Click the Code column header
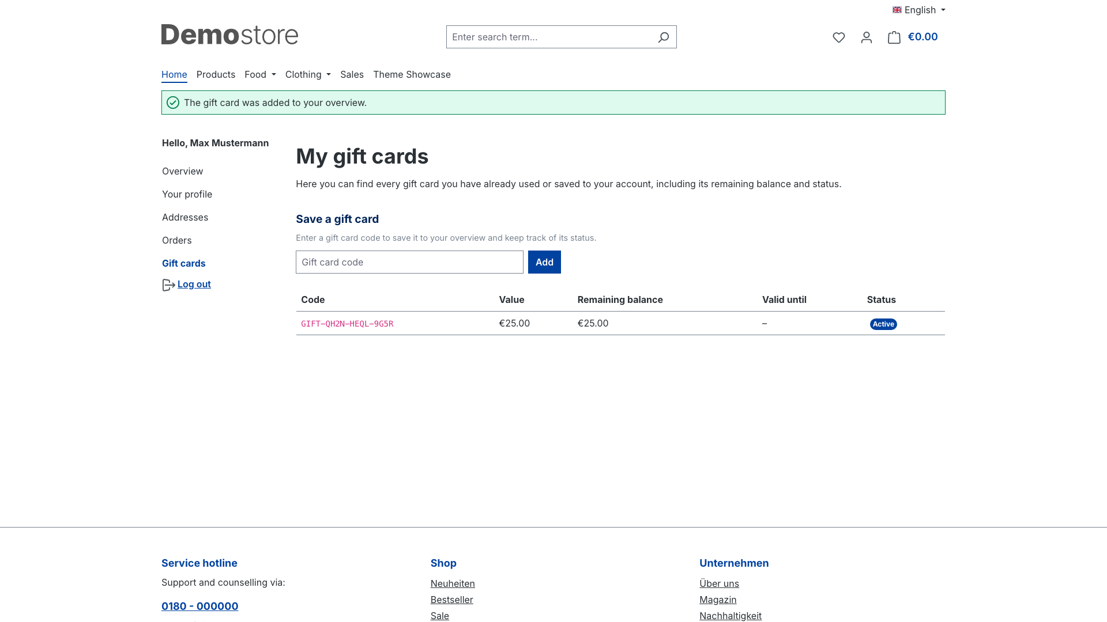 (x=312, y=299)
